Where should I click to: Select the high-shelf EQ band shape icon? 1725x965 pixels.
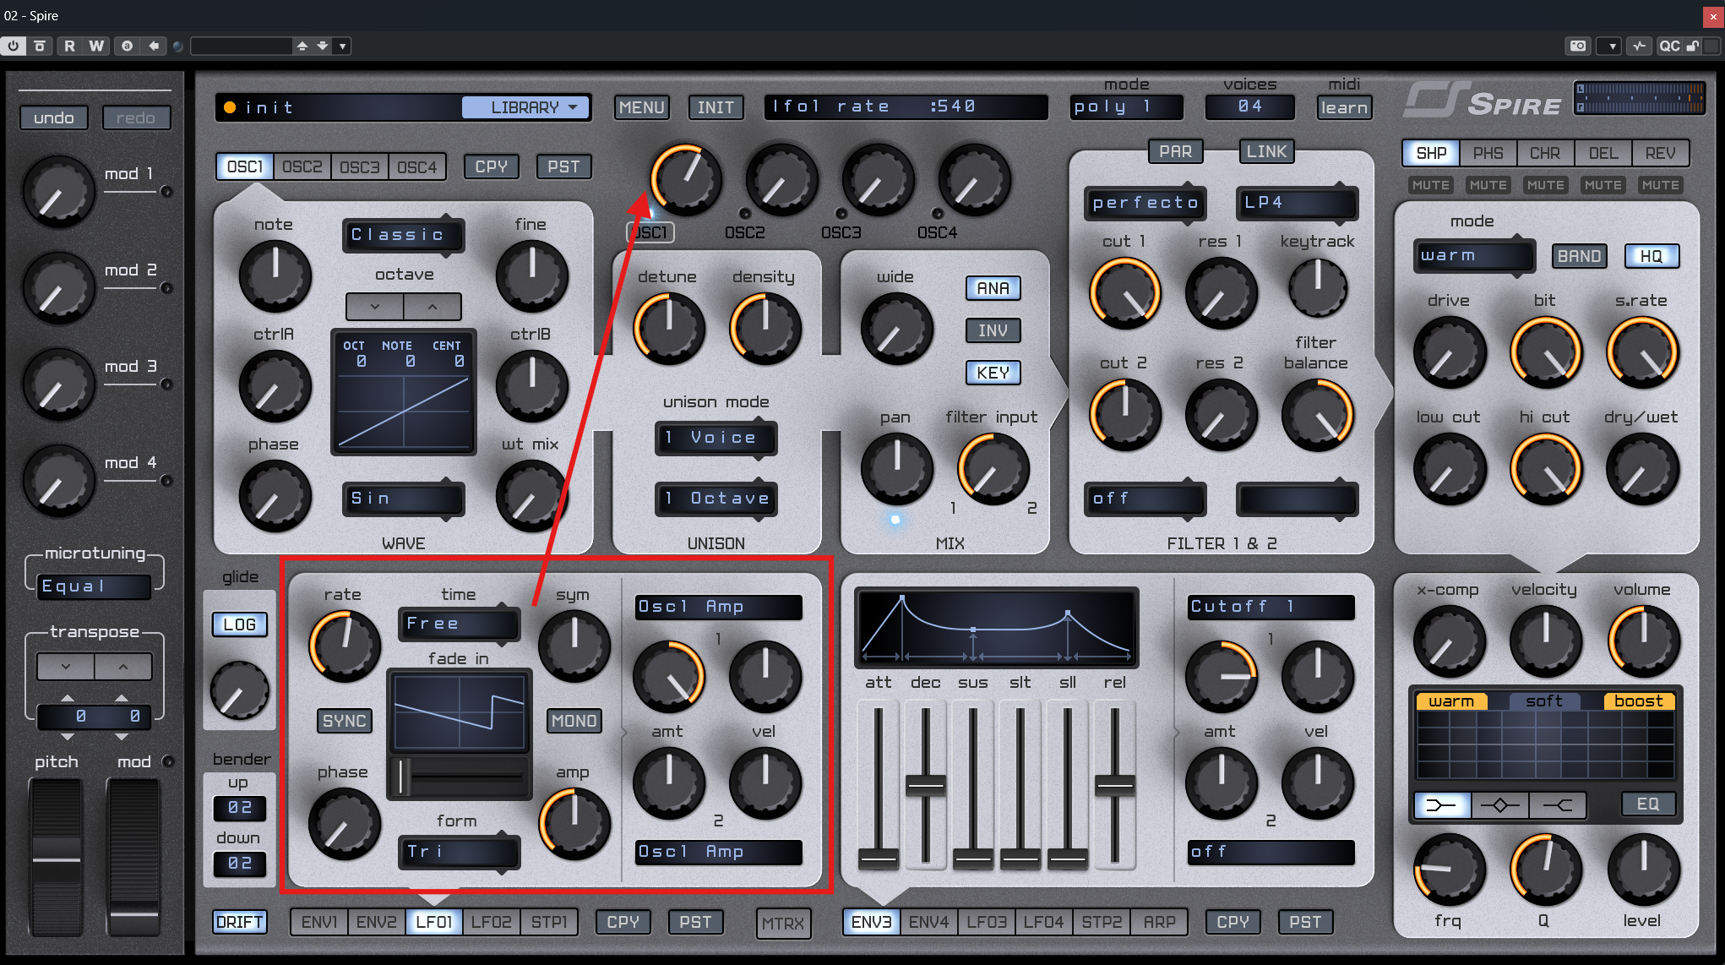pyautogui.click(x=1558, y=804)
